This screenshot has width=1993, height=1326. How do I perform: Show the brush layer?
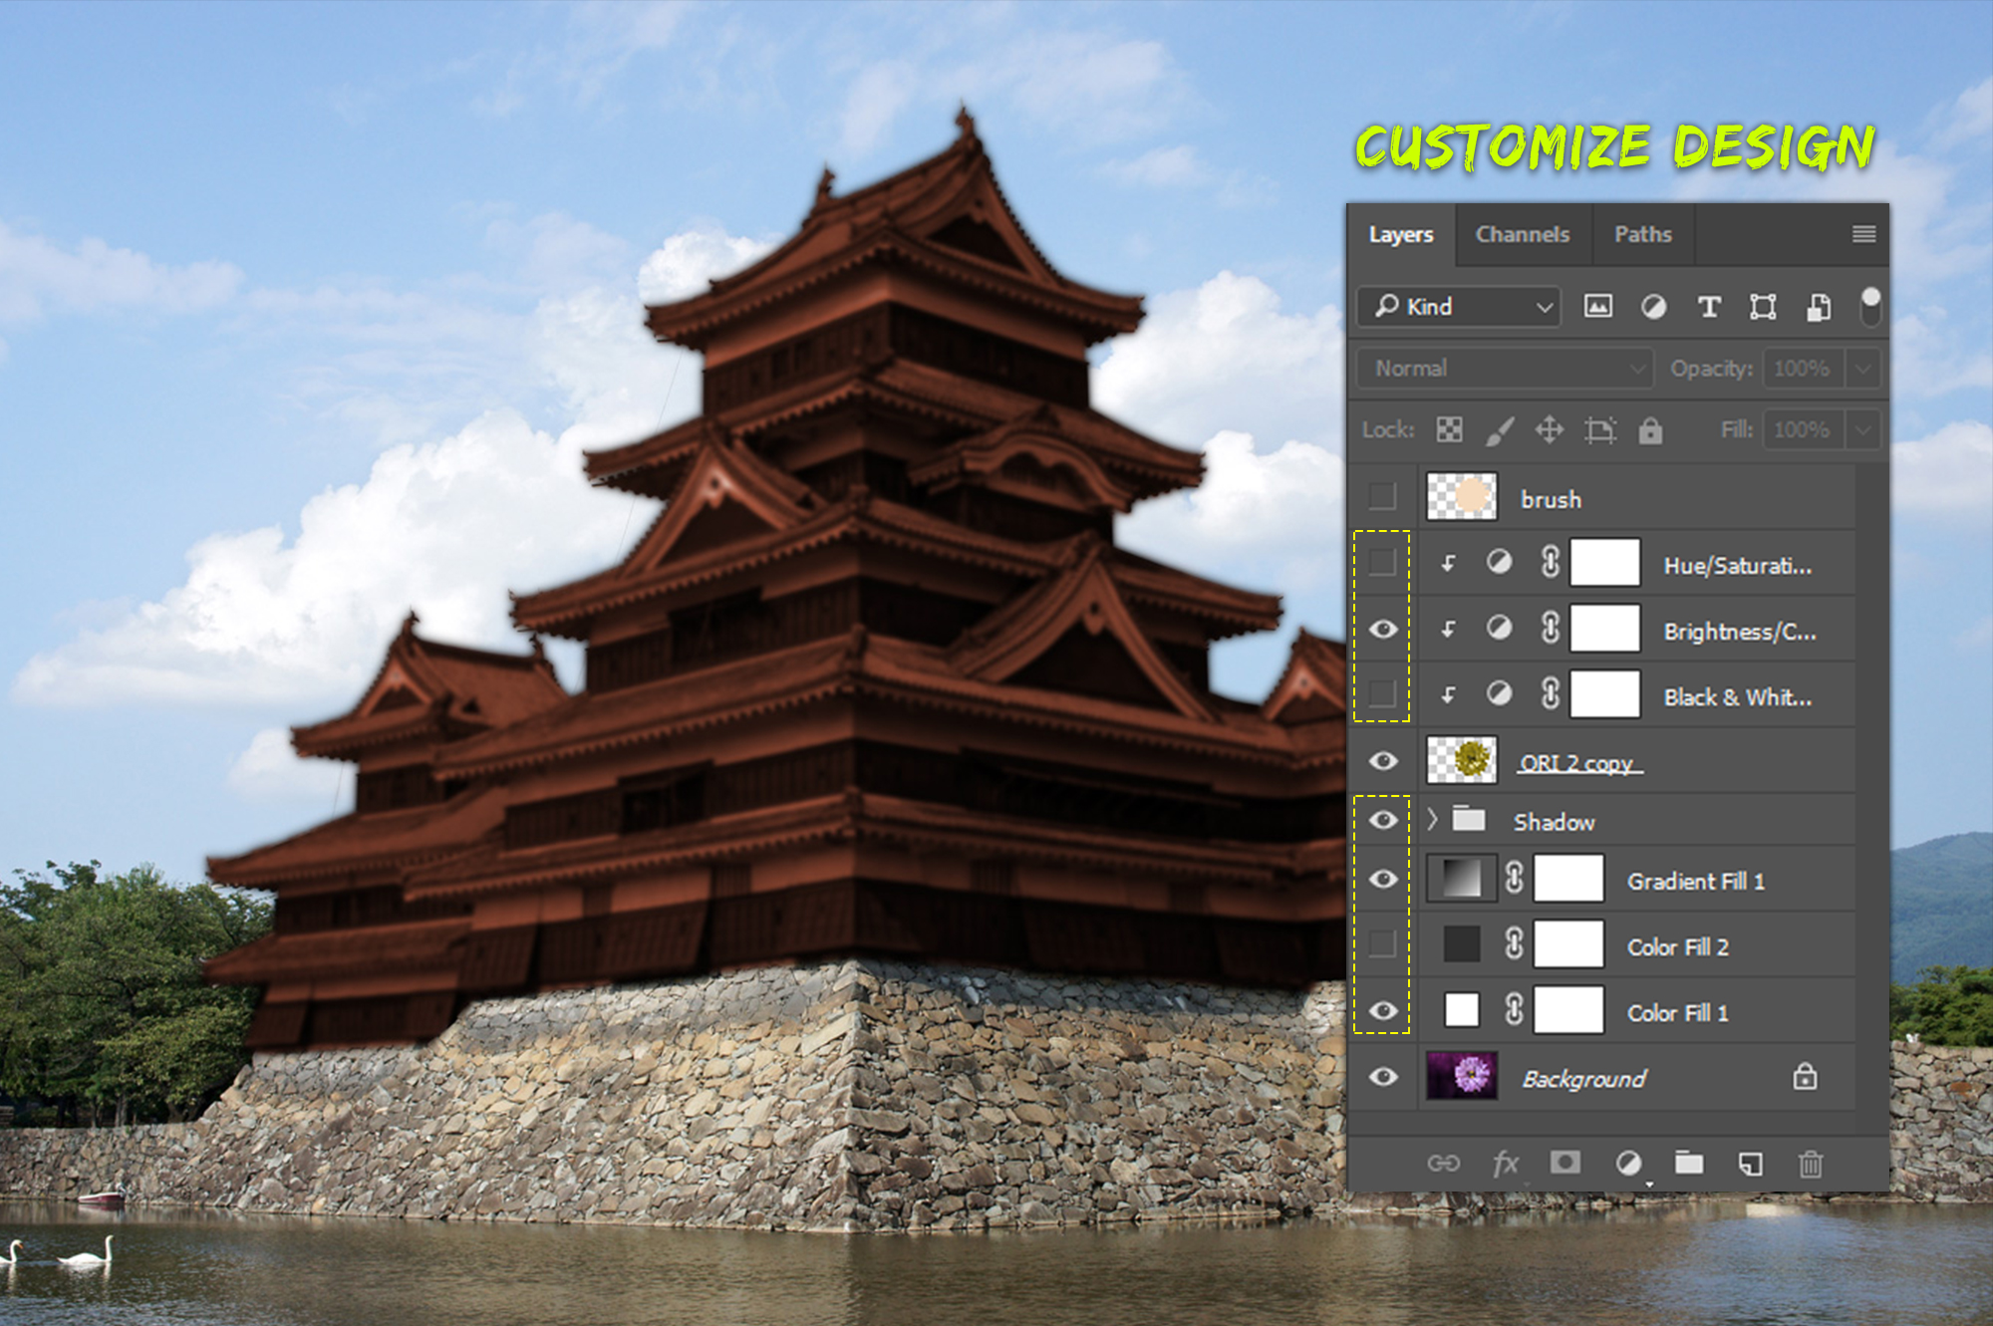pos(1382,496)
